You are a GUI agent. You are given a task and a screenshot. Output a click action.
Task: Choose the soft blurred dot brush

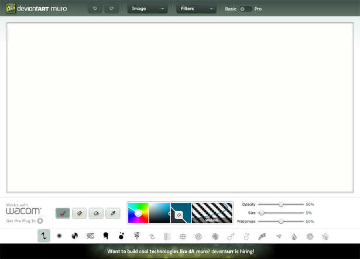click(x=59, y=236)
